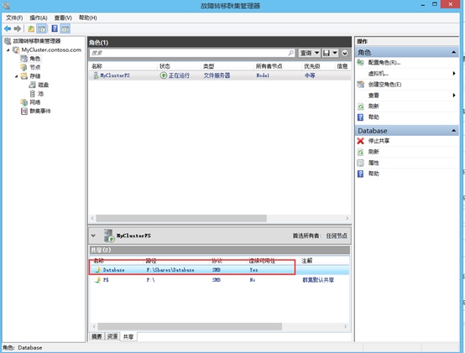The width and height of the screenshot is (465, 353).
Task: Open the View (V) menu
Action: click(63, 18)
